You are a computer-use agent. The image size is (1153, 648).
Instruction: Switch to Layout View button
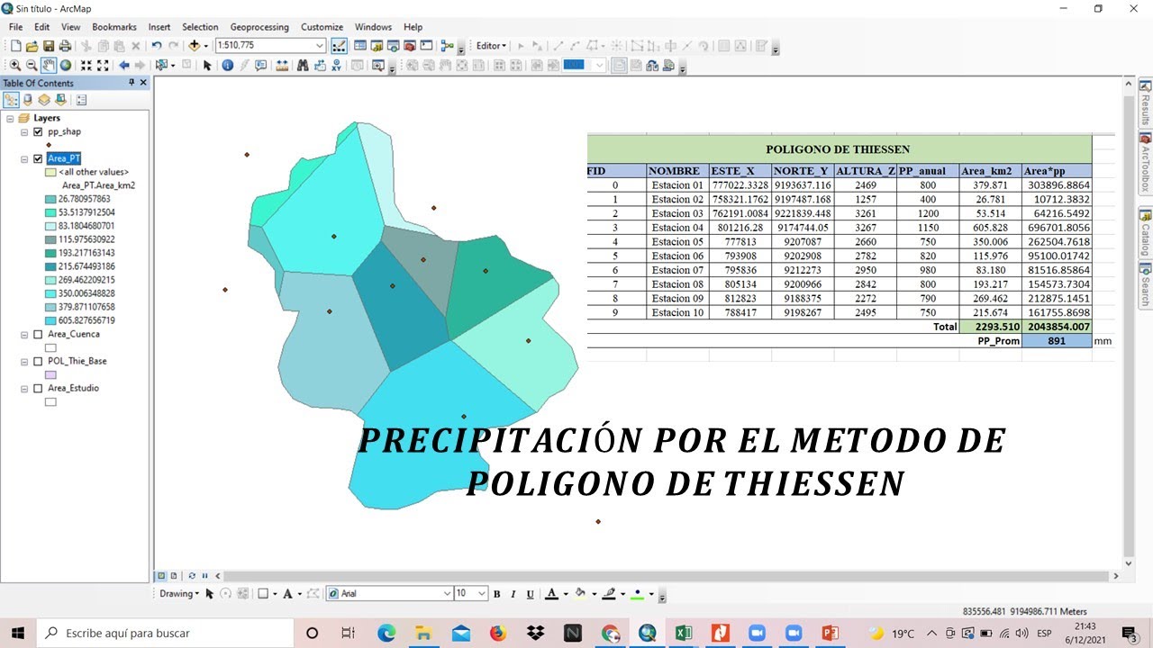click(x=174, y=575)
